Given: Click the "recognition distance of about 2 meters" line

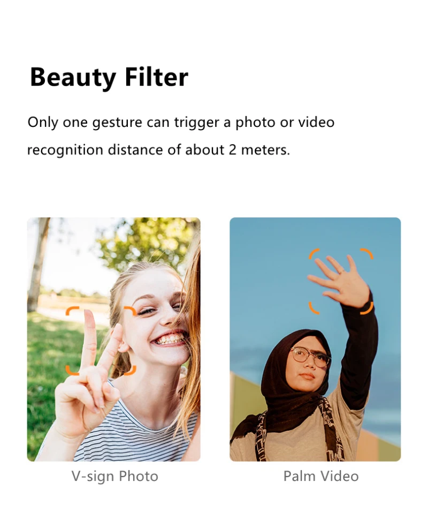Looking at the screenshot, I should coord(158,150).
